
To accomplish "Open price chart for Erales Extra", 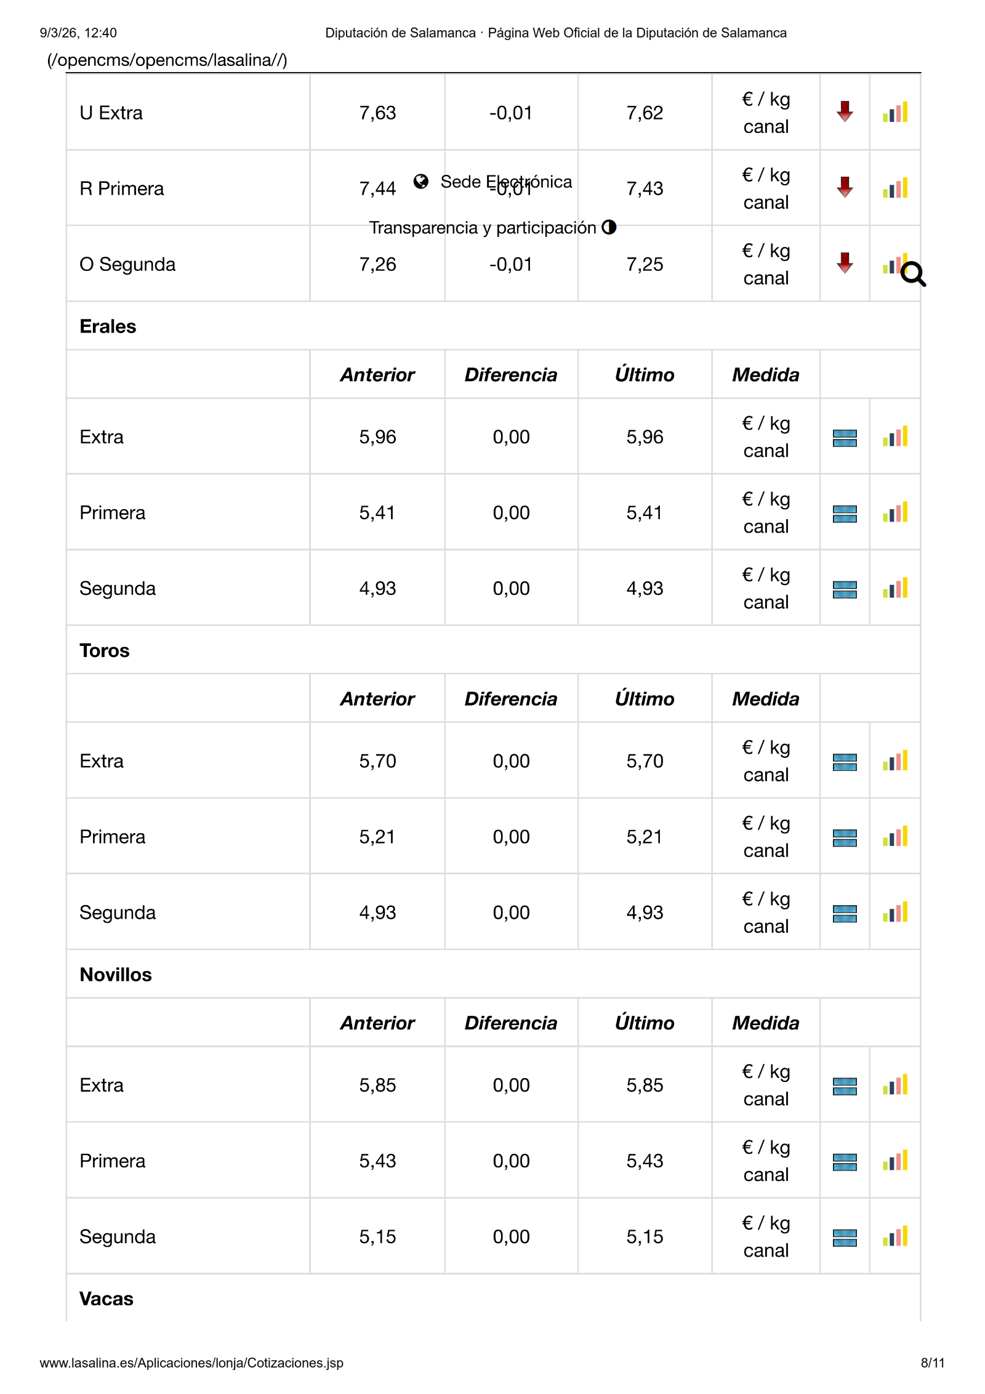I will point(895,437).
